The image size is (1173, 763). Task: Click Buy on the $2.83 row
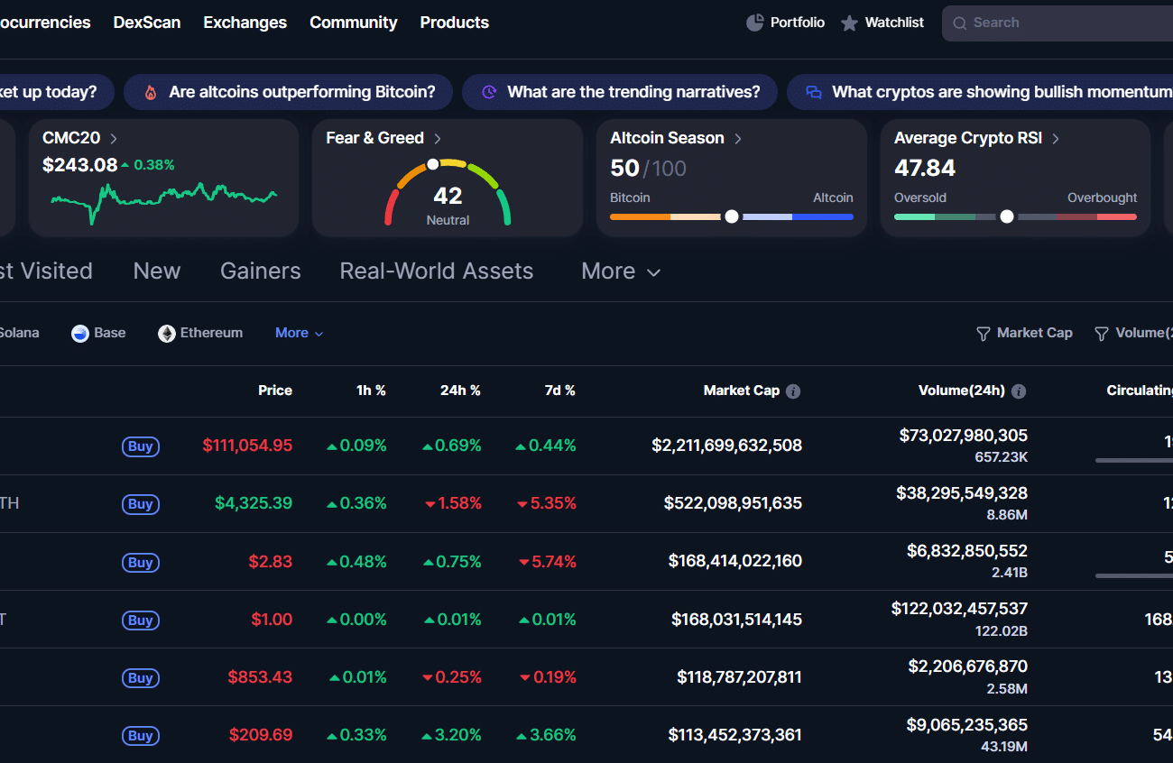tap(141, 563)
